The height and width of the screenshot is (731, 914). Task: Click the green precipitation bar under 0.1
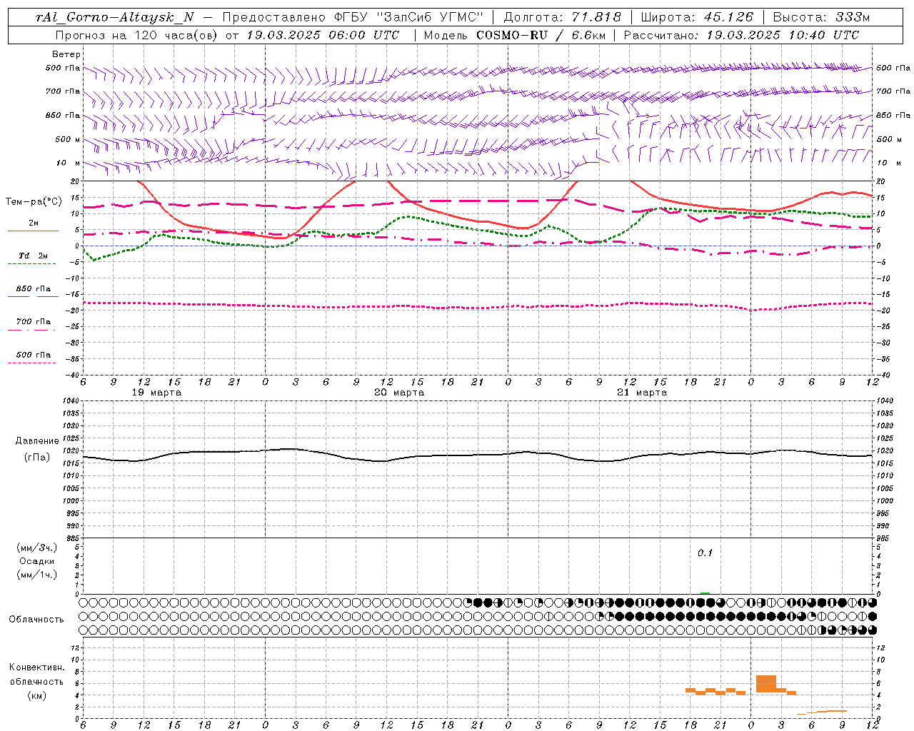(705, 593)
